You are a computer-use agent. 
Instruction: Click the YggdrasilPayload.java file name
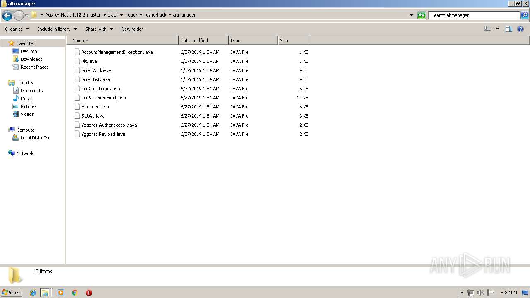pyautogui.click(x=103, y=134)
